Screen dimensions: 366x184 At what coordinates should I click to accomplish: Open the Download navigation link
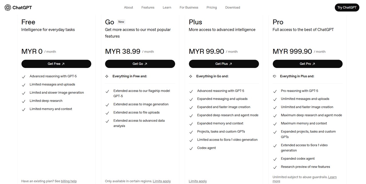(232, 7)
